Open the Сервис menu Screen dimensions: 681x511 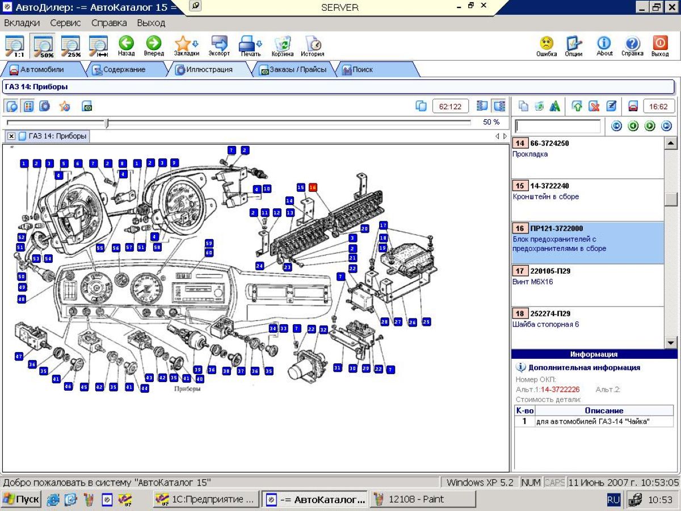coord(65,23)
